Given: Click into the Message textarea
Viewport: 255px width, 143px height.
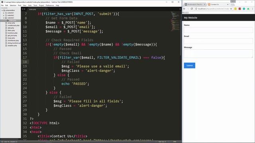Looking at the screenshot, I should (218, 54).
